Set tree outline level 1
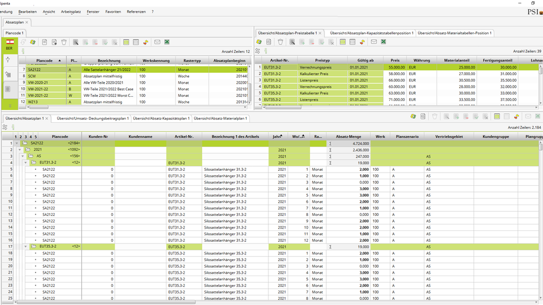Image resolution: width=543 pixels, height=305 pixels. (16, 137)
